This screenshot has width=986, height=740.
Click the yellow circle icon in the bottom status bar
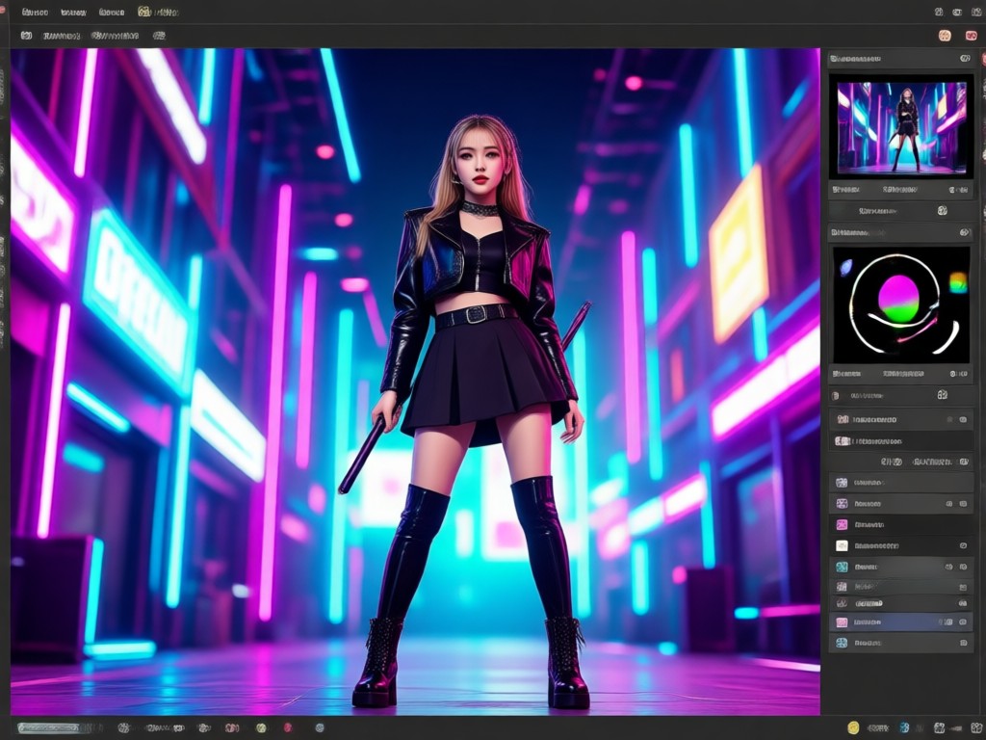[x=853, y=727]
